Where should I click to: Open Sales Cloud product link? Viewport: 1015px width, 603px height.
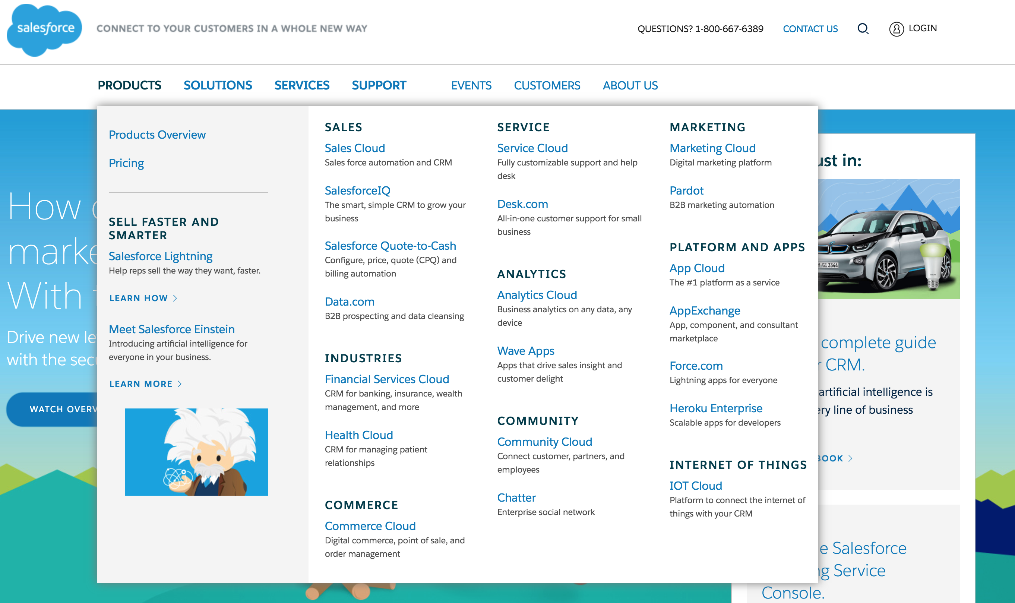[355, 148]
